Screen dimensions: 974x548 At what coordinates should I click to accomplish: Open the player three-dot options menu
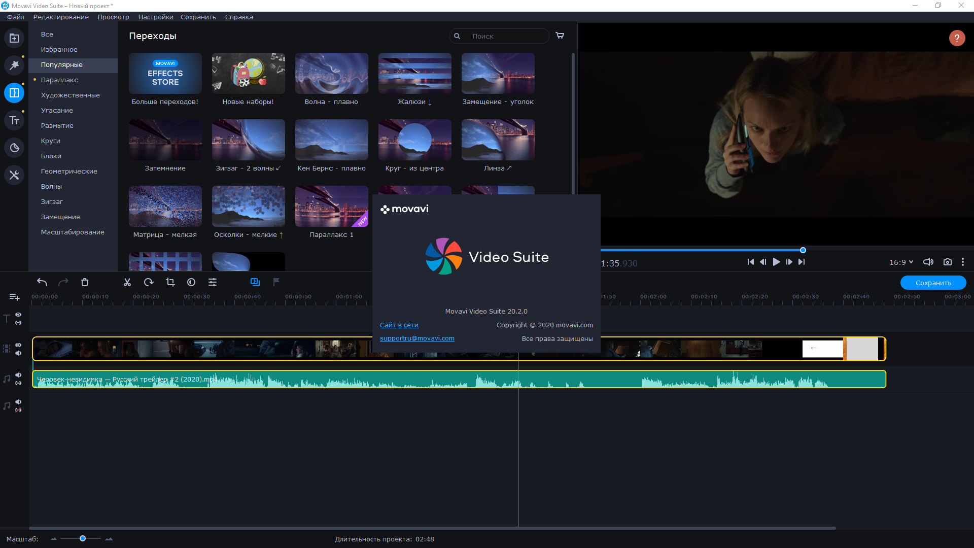pyautogui.click(x=963, y=262)
